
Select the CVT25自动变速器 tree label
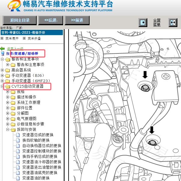[x=27, y=86]
